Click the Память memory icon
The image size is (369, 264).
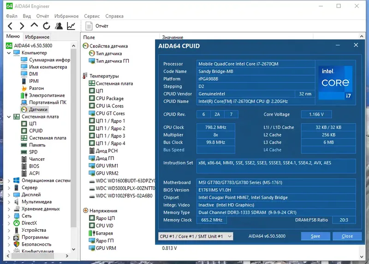click(24, 145)
